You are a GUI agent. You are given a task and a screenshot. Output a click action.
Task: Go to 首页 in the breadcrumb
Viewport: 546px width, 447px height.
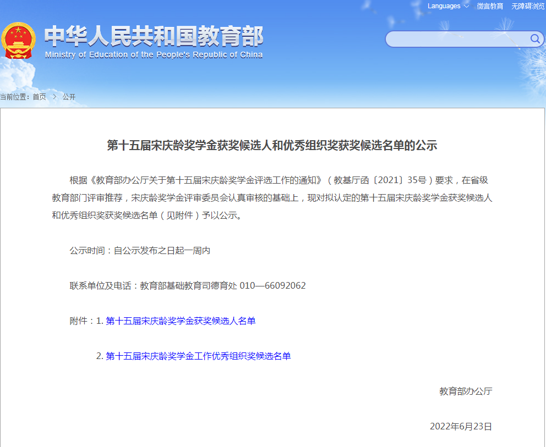coord(40,97)
